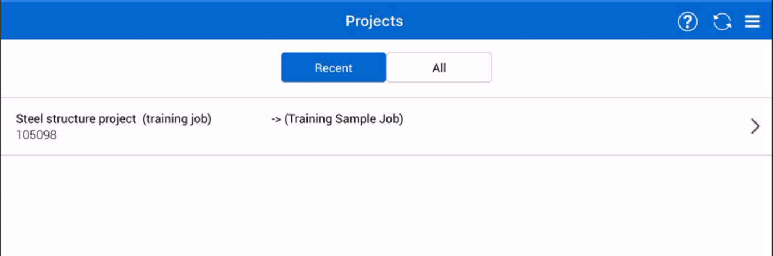
Task: Click the word "Steel" in project name
Action: [29, 119]
